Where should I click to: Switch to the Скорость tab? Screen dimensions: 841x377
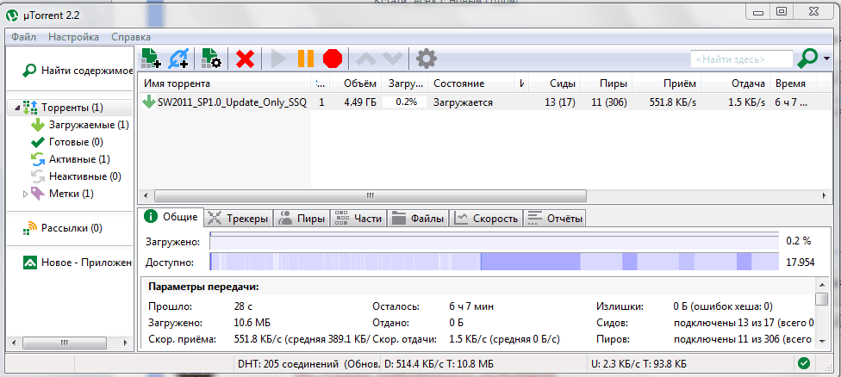tap(487, 218)
